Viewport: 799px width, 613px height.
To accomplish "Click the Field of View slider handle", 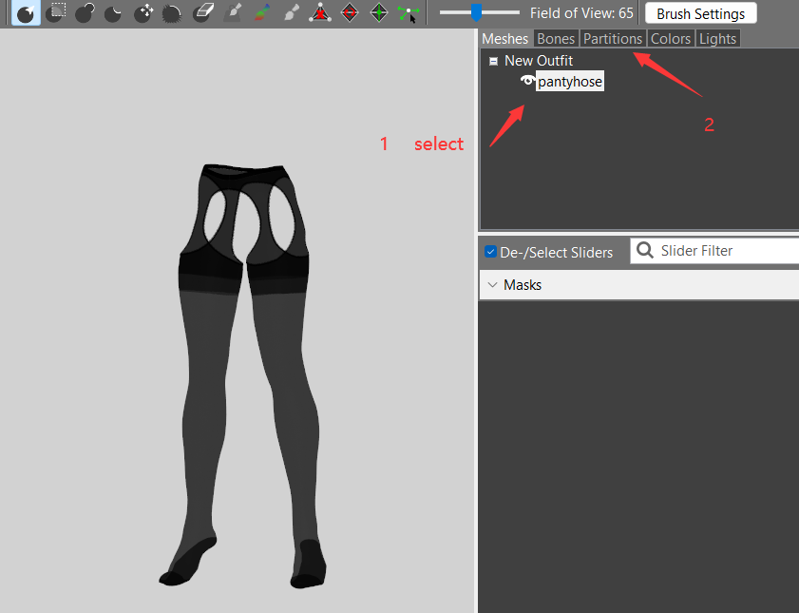I will tap(476, 12).
